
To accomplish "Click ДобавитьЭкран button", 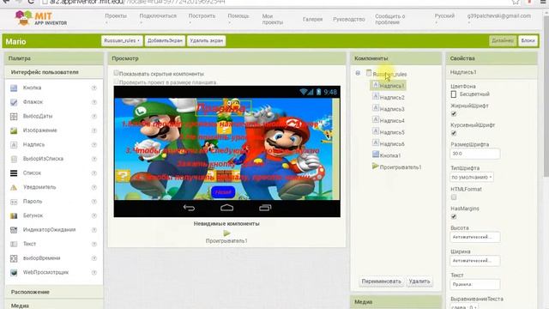I will click(x=165, y=41).
